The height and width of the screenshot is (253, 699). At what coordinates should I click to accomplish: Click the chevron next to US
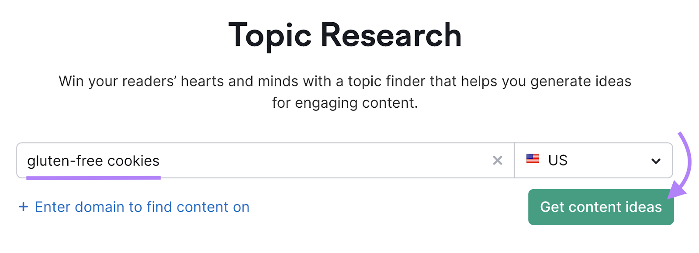tap(655, 161)
